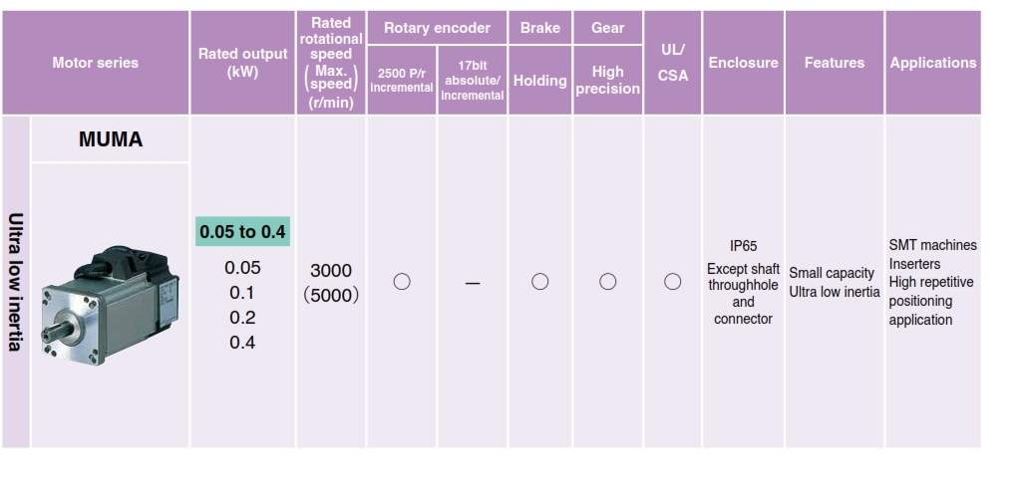Click the circle under Brake Holding
This screenshot has height=498, width=1026.
[540, 282]
